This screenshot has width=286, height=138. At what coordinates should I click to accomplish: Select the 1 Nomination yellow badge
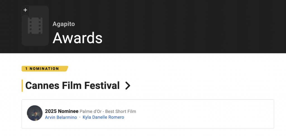44,69
